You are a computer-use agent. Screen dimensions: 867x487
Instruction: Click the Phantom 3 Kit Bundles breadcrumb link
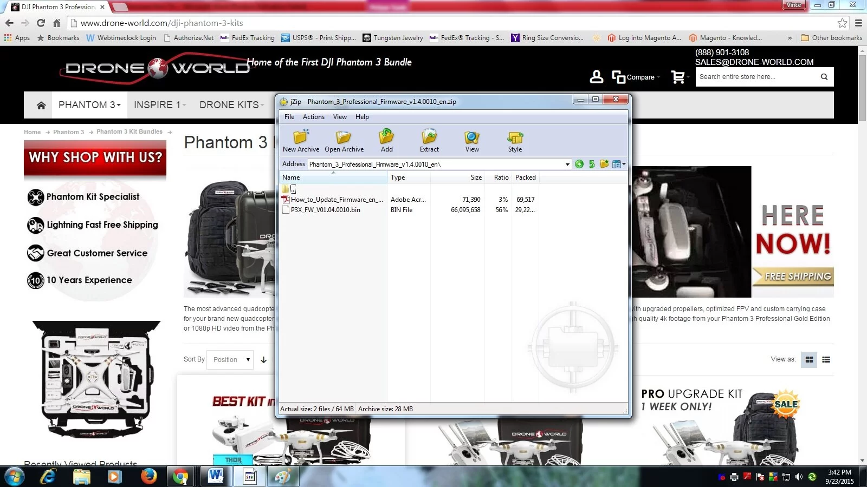coord(130,132)
